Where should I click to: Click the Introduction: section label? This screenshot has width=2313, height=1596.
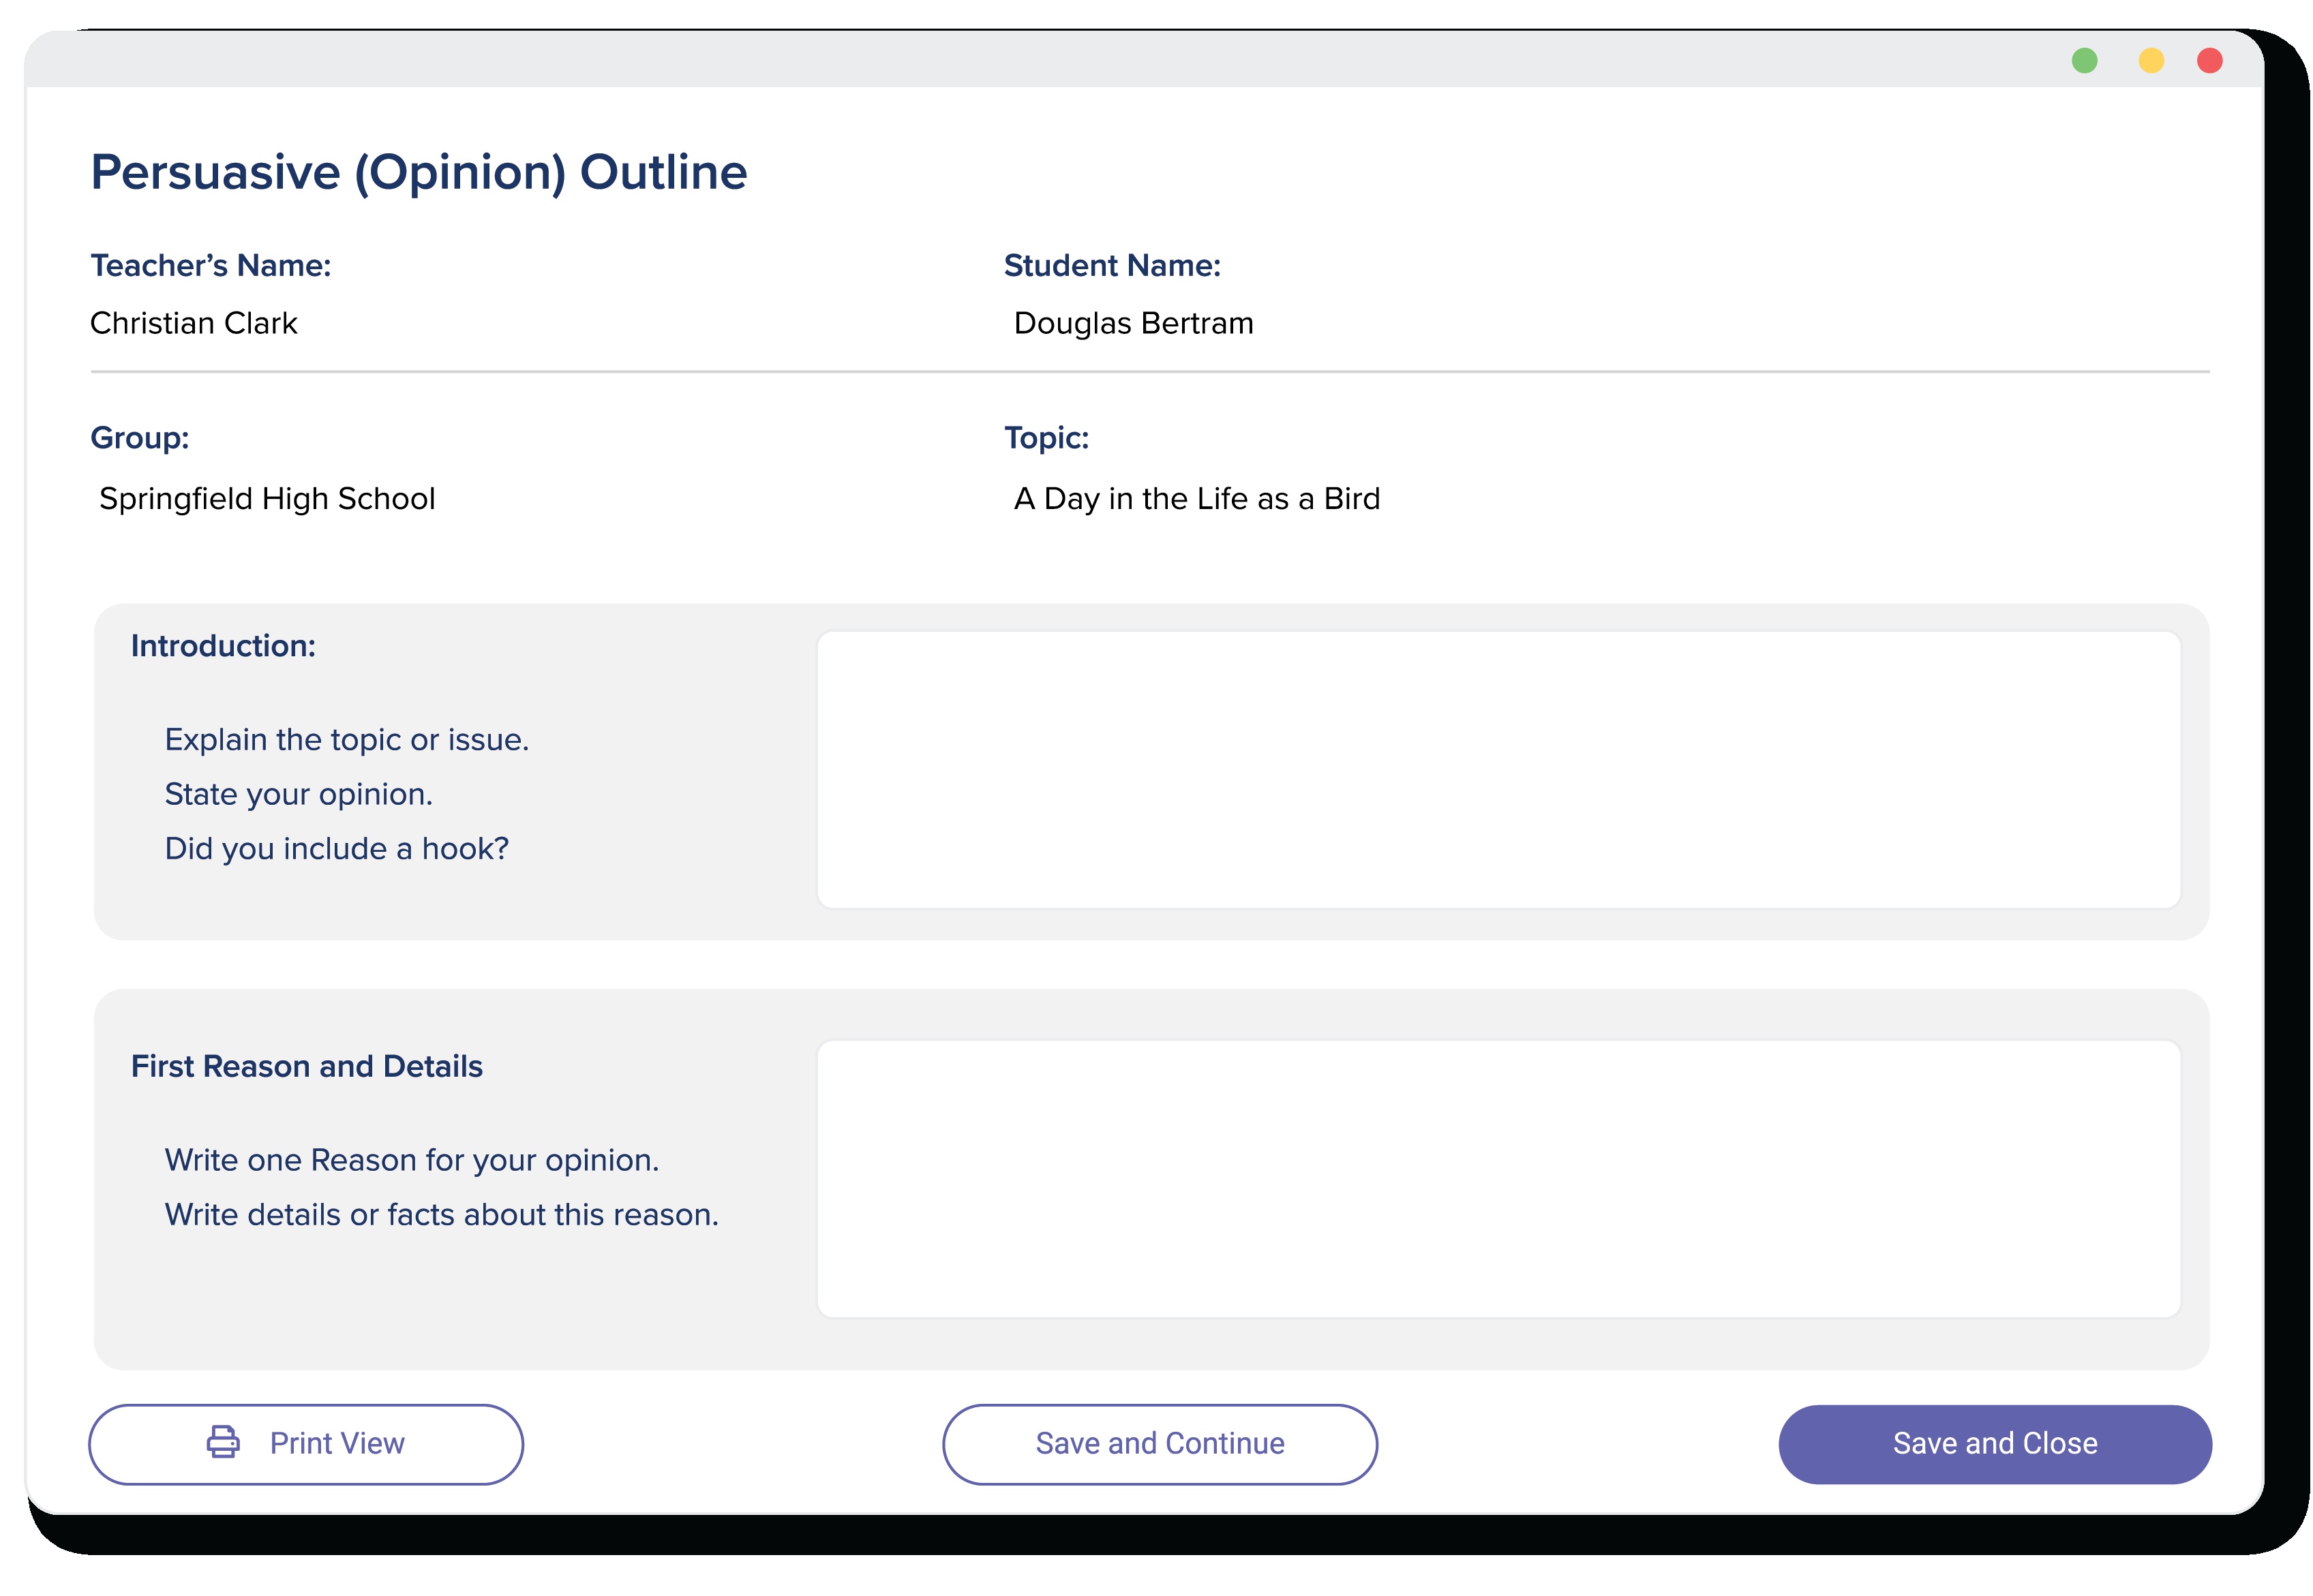[223, 646]
